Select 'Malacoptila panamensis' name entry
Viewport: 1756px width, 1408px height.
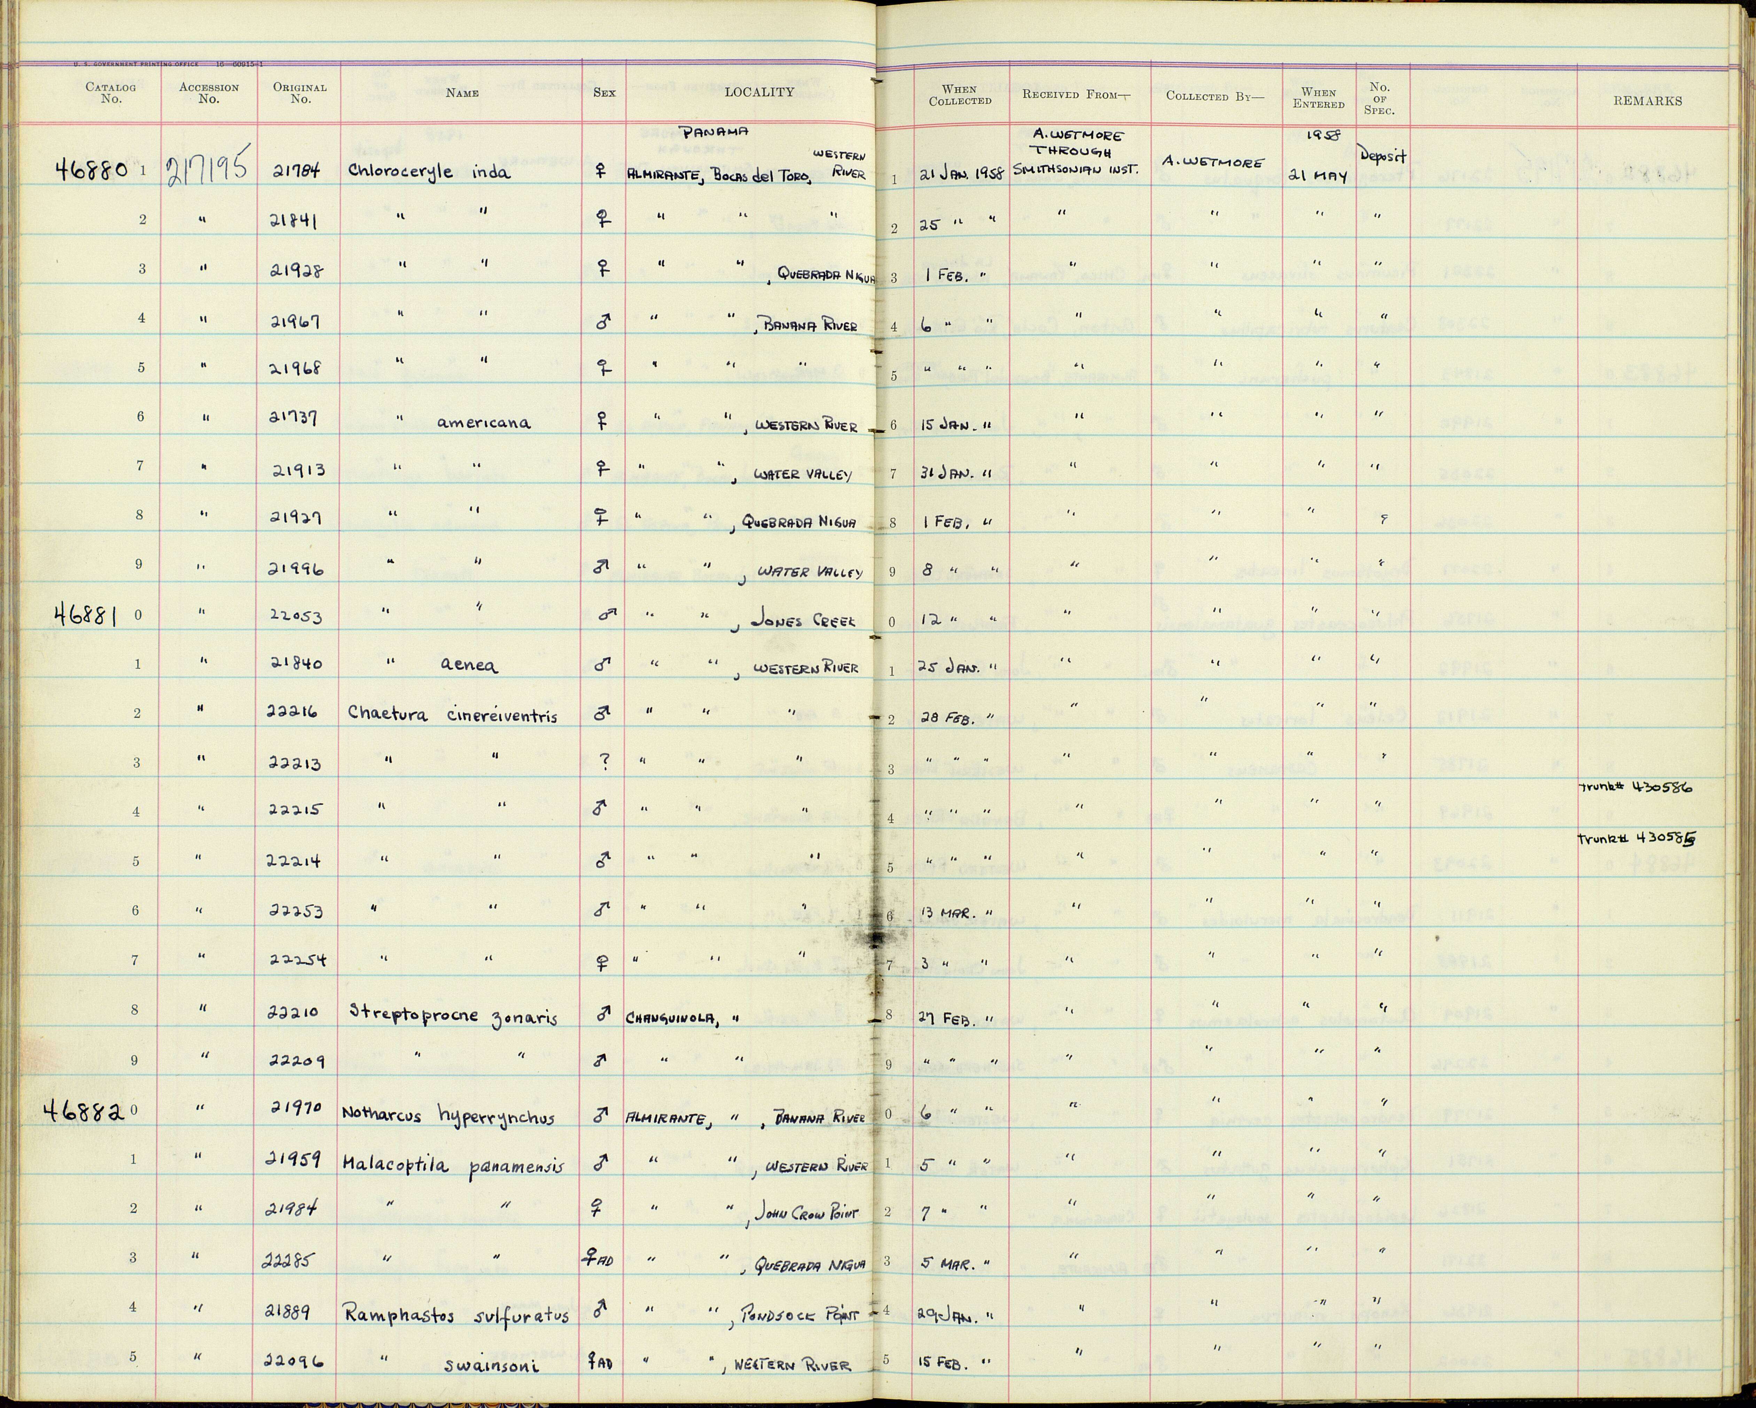point(453,1166)
